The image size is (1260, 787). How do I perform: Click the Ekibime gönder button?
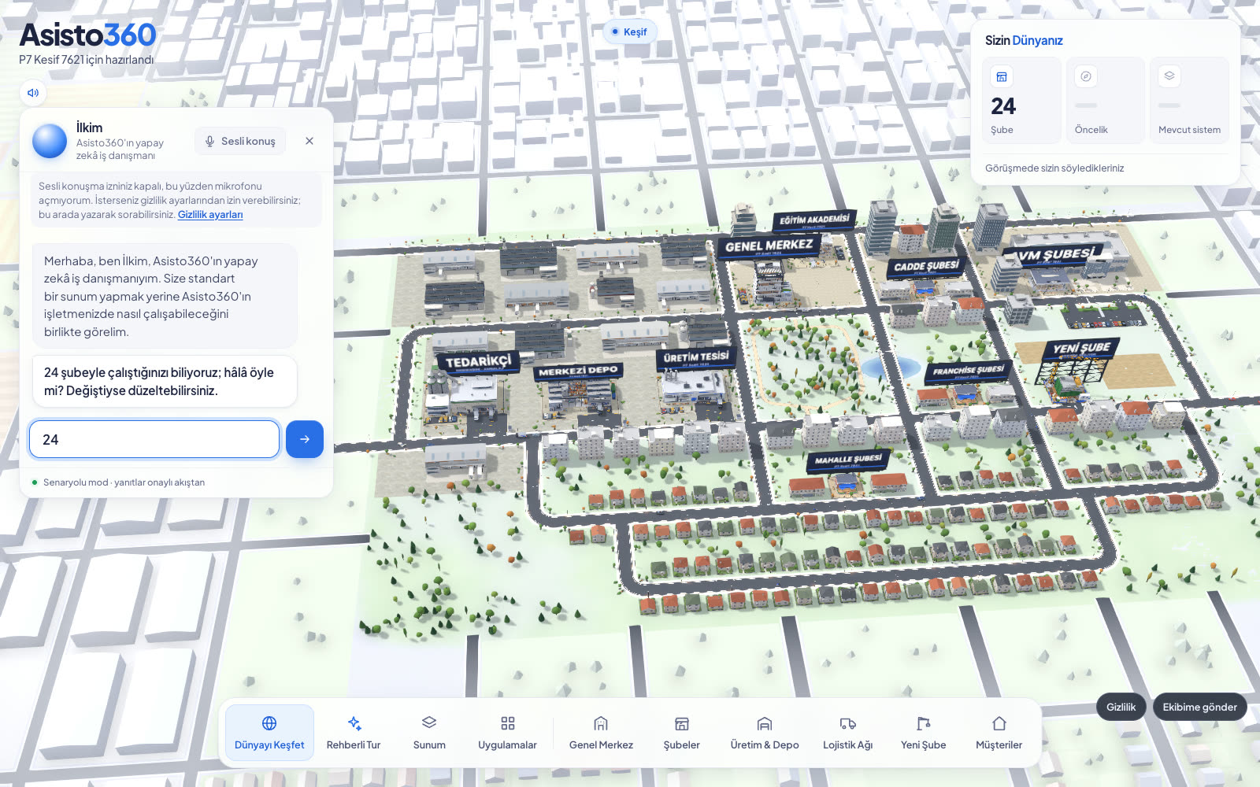point(1199,707)
